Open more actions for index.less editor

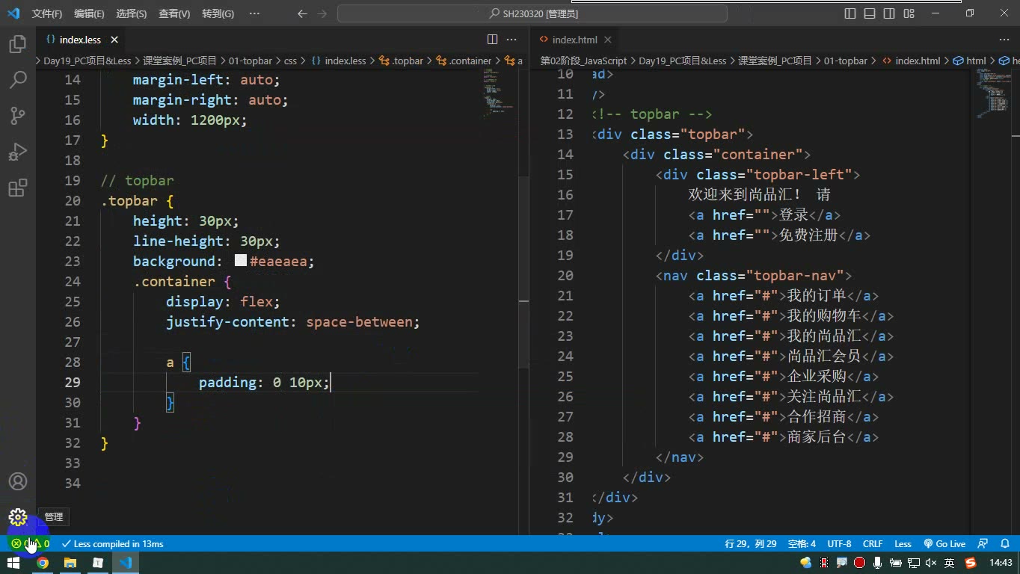click(x=511, y=40)
